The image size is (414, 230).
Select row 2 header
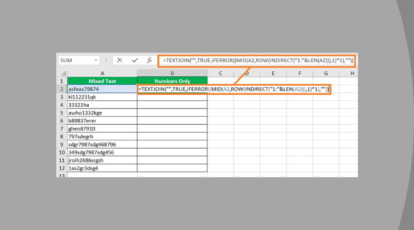(x=62, y=89)
